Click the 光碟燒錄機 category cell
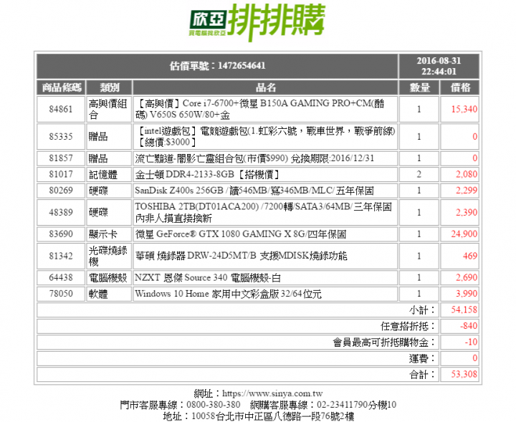This screenshot has width=516, height=422. [109, 256]
